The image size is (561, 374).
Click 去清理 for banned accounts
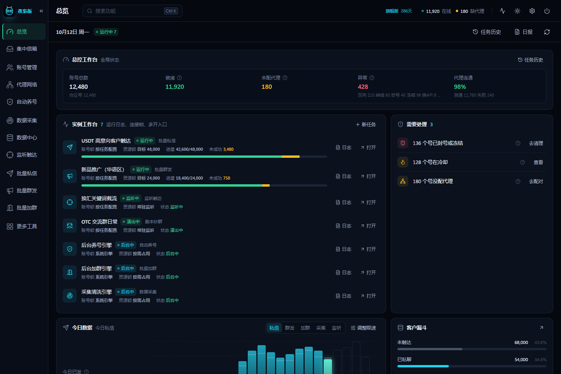click(x=536, y=143)
